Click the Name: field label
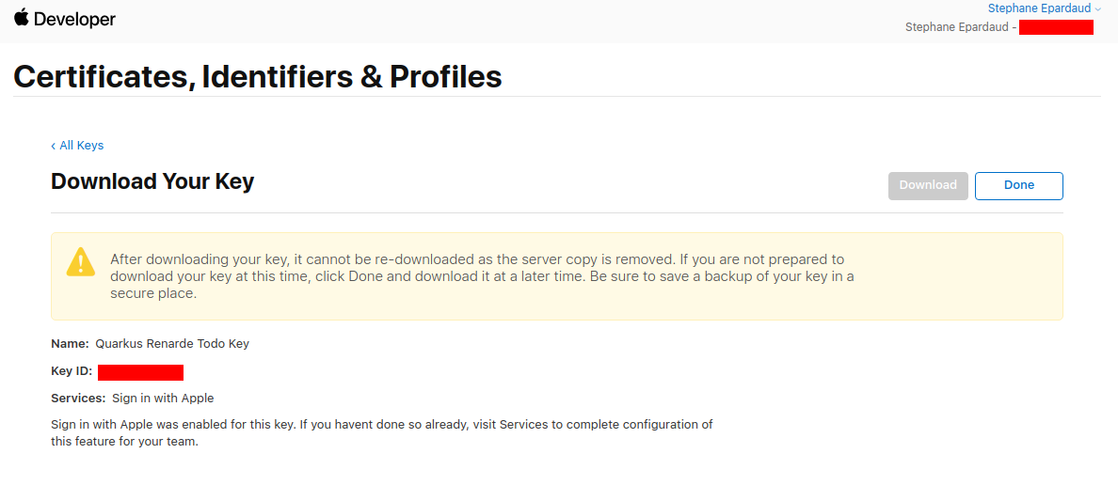The height and width of the screenshot is (485, 1118). [70, 344]
